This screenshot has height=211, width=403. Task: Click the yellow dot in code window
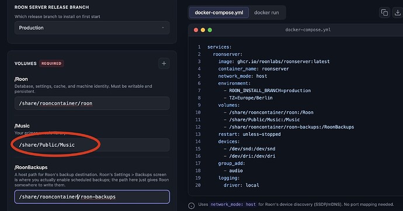point(203,30)
